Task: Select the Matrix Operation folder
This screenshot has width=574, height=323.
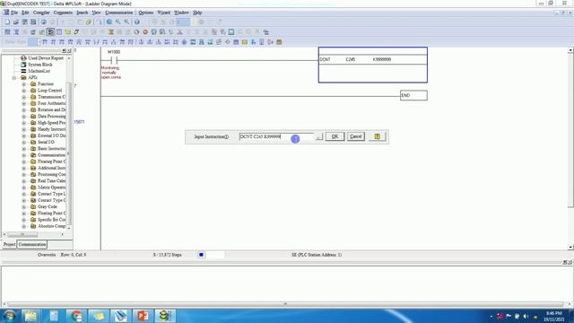Action: click(52, 188)
